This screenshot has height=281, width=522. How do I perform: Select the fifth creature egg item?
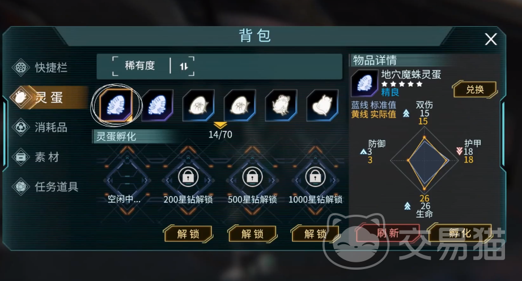pos(281,105)
